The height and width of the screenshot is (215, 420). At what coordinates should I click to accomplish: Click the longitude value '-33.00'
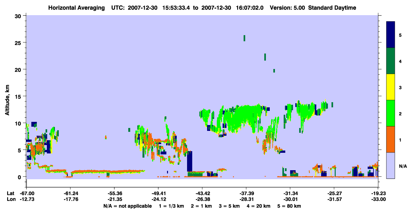coord(378,199)
